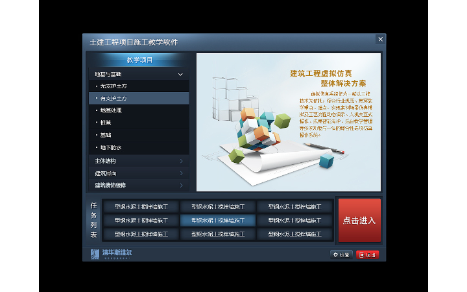Viewport: 467px width, 292px height.
Task: Select the highlighted center task 型钢水泥土搅拌墙施工
Action: pos(217,221)
